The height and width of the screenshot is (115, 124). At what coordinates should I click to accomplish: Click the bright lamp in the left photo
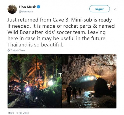pos(51,83)
